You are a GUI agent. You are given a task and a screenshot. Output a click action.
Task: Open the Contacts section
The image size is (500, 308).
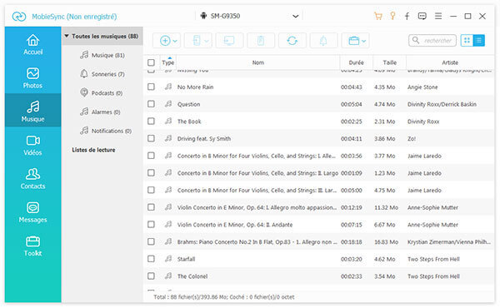(32, 178)
